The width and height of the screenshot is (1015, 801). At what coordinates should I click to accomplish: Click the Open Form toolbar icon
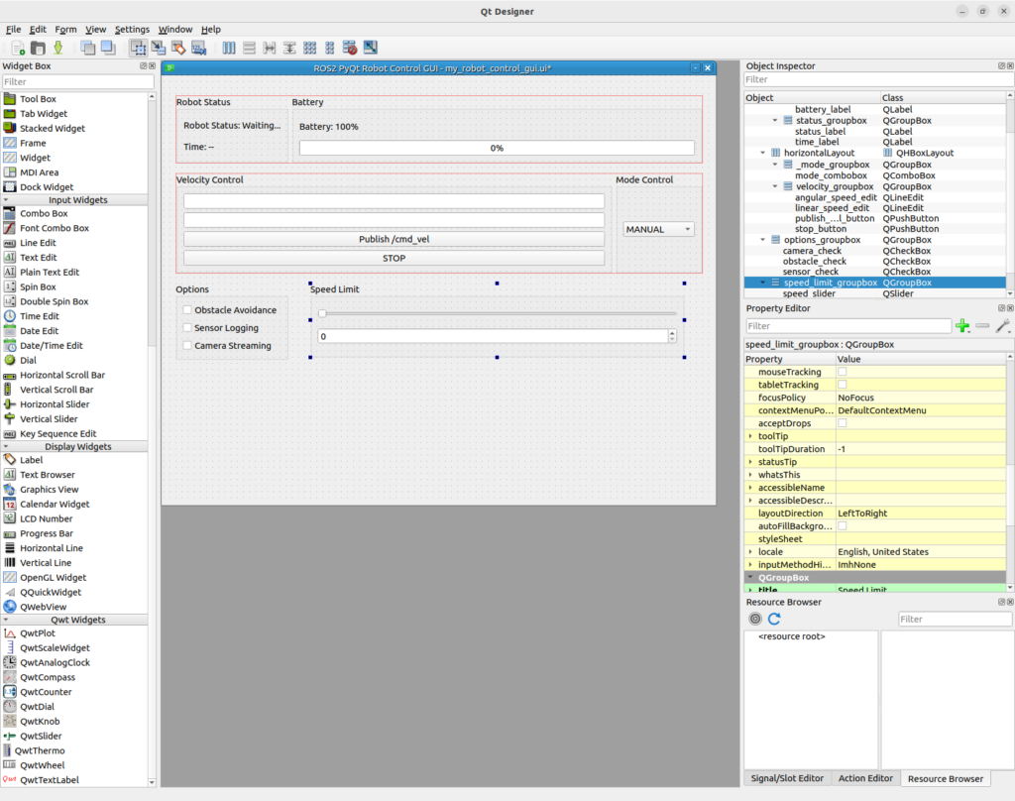[x=39, y=48]
